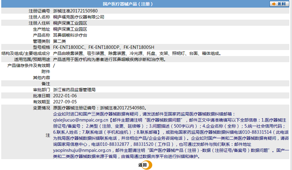
Task: Click the 批准日期 field label
Action: (x=41, y=96)
